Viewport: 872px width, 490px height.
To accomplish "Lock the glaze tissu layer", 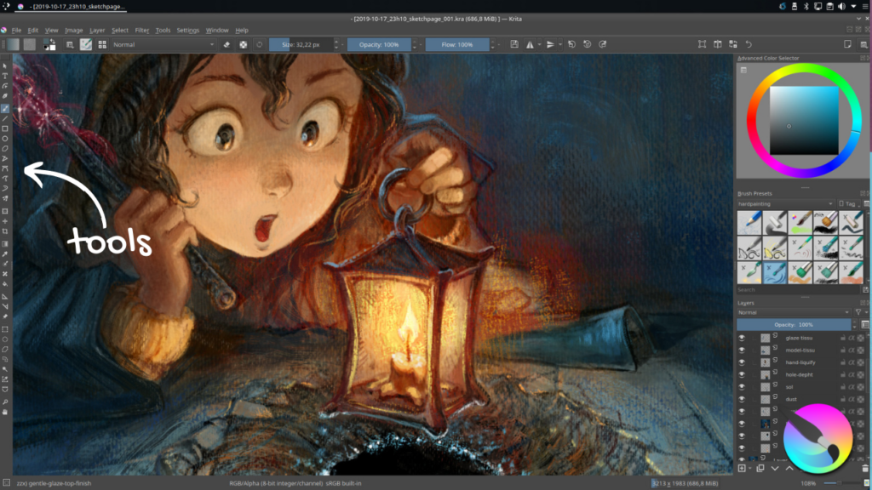I will click(843, 338).
